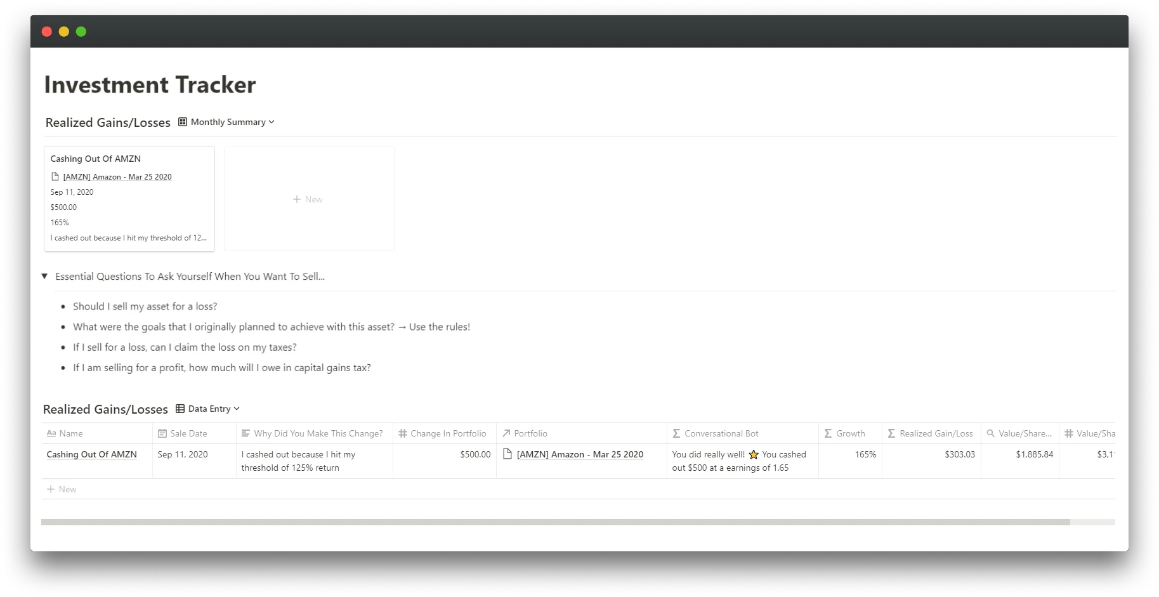Click the plus icon in the gallery New card
This screenshot has width=1159, height=597.
pos(297,199)
